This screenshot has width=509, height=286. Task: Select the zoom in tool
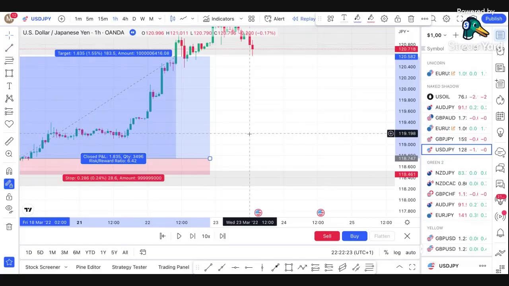tap(9, 154)
